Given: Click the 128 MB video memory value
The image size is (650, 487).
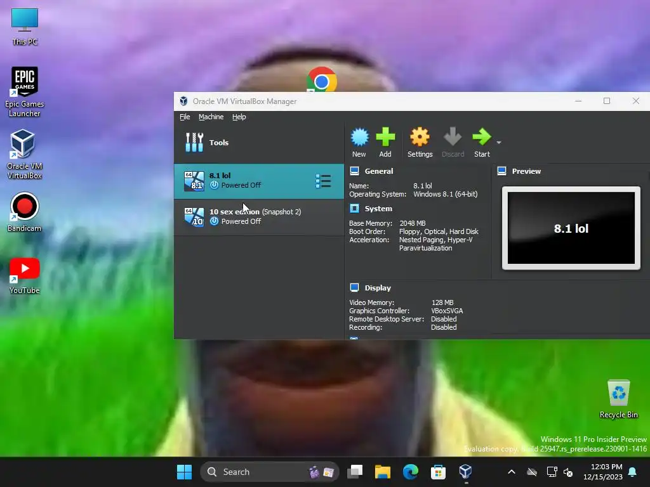Looking at the screenshot, I should coord(442,302).
